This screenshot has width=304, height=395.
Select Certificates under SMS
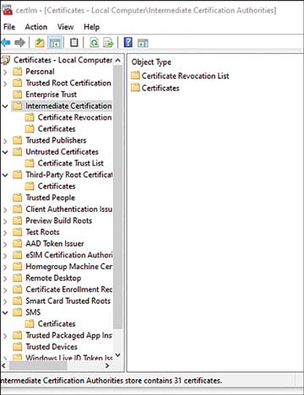point(57,324)
